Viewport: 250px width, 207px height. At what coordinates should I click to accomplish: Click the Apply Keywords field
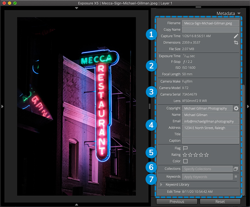pos(207,177)
